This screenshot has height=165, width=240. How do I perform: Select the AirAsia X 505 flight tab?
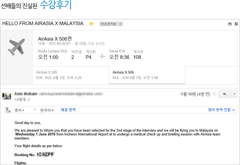70,75
